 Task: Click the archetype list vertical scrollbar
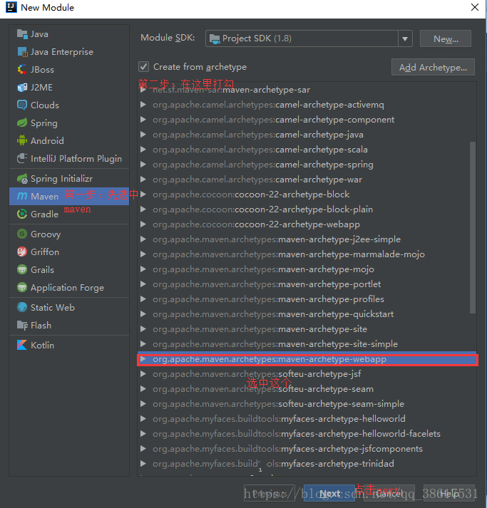pos(473,227)
